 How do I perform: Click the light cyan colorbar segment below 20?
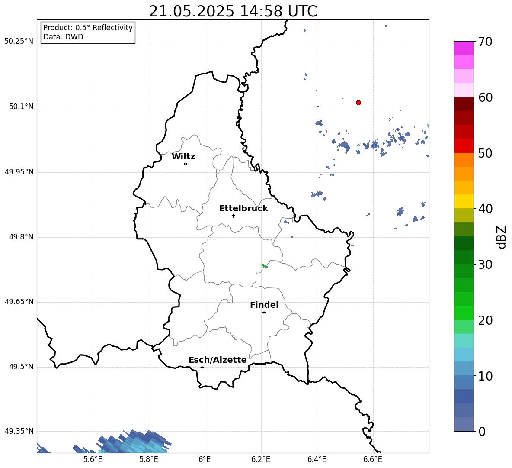tap(464, 341)
